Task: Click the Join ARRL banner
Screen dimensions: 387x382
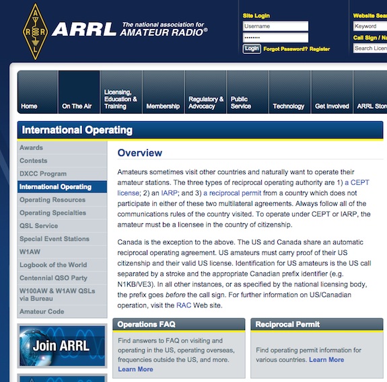Action: [62, 346]
